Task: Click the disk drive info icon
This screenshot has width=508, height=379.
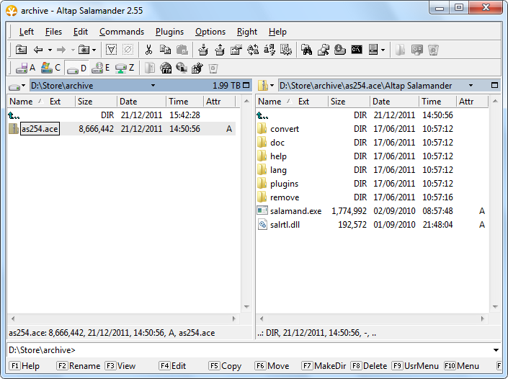Action: 340,50
